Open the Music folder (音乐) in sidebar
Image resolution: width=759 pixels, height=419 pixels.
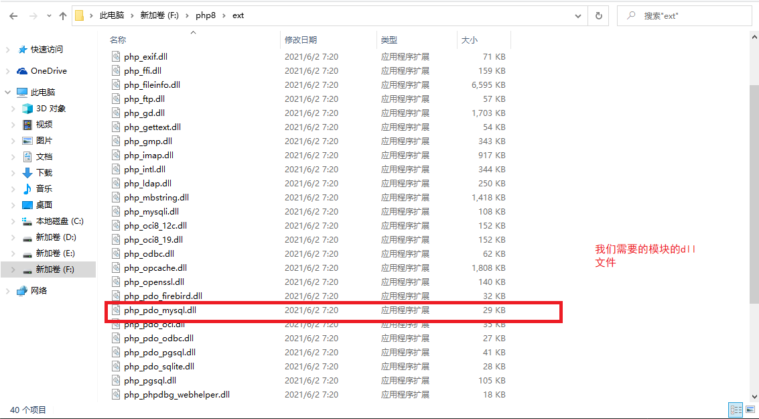tap(44, 189)
